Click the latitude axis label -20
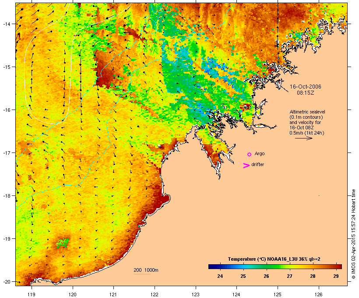This screenshot has width=359, height=298. pyautogui.click(x=7, y=281)
